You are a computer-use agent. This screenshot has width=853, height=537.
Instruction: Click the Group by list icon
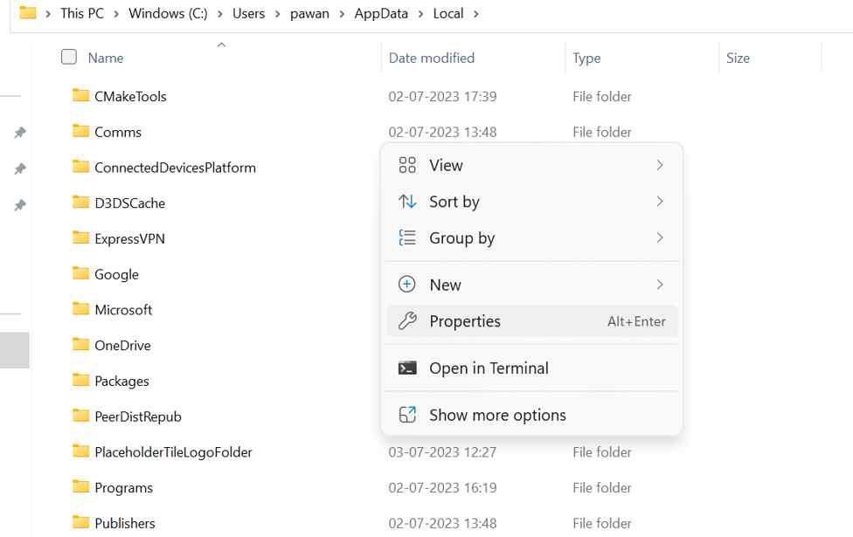tap(407, 238)
